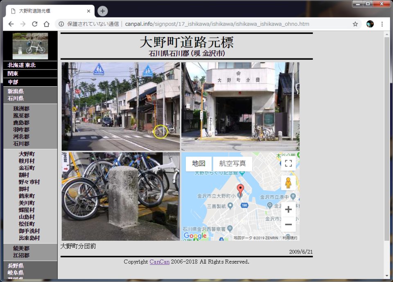Image resolution: width=393 pixels, height=282 pixels.
Task: Open the Chrome three-dot menu
Action: [x=382, y=24]
